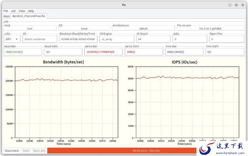
Task: Click the Blocksize field
Action: pyautogui.click(x=78, y=39)
